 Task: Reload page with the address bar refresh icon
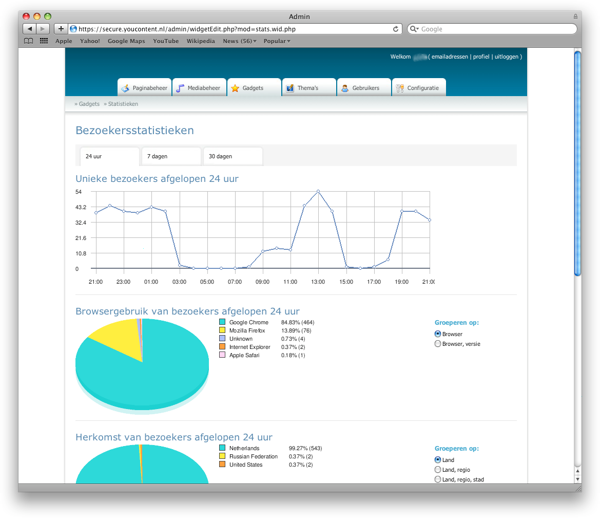point(396,29)
